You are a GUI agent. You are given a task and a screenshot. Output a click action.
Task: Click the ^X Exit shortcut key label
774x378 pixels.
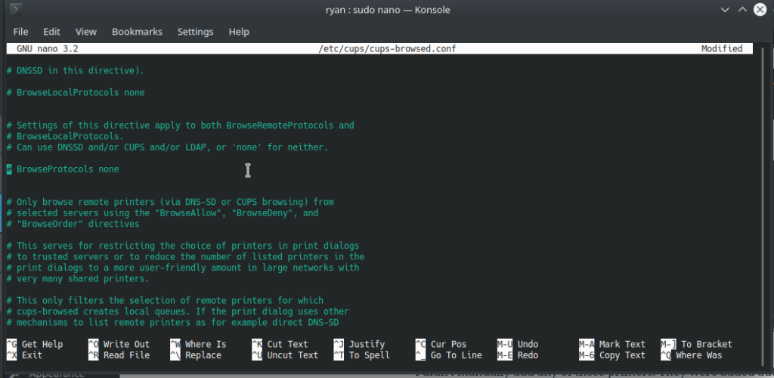25,355
